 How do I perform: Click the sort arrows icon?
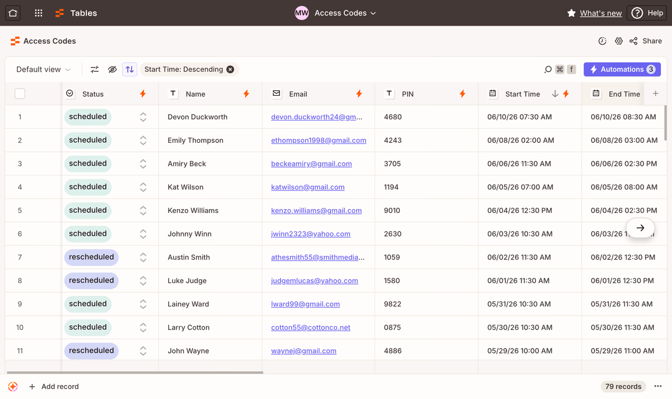(x=129, y=69)
